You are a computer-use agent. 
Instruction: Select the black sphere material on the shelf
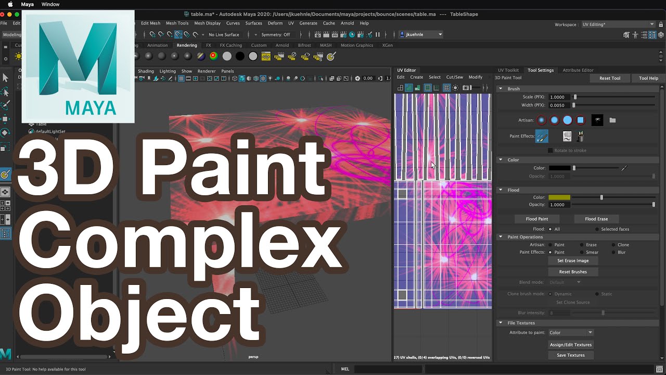[240, 56]
